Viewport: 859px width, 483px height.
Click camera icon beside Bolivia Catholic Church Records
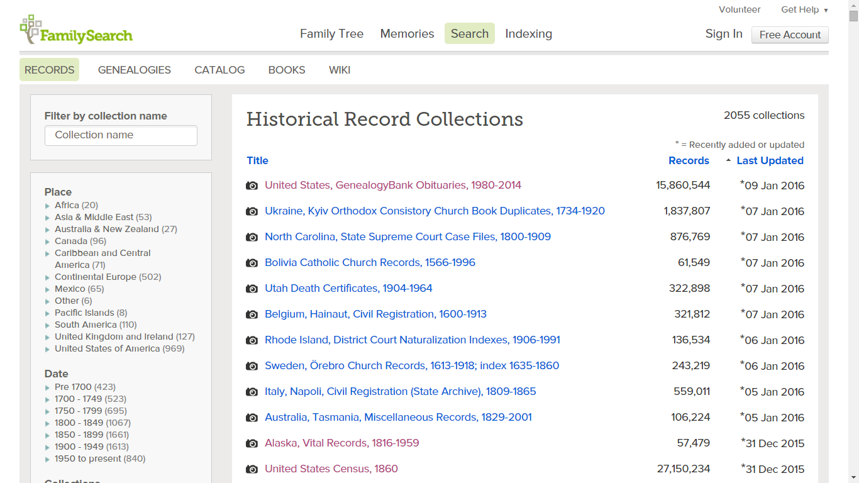252,263
